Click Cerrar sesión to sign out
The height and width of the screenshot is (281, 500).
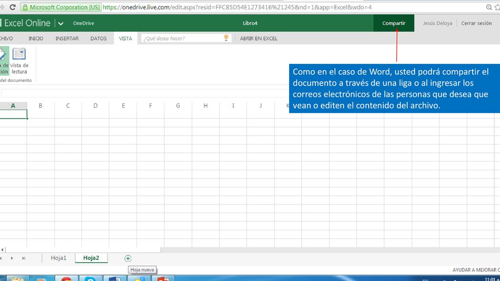point(477,23)
